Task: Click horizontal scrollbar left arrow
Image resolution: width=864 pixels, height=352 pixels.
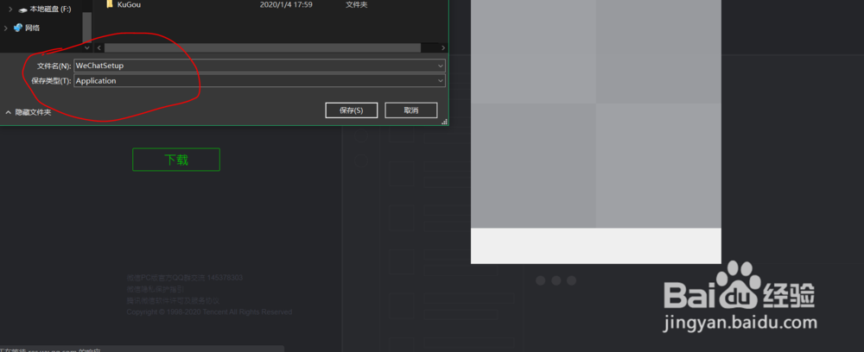Action: pyautogui.click(x=99, y=48)
